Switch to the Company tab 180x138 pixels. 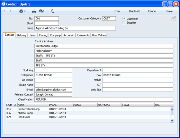point(55,35)
